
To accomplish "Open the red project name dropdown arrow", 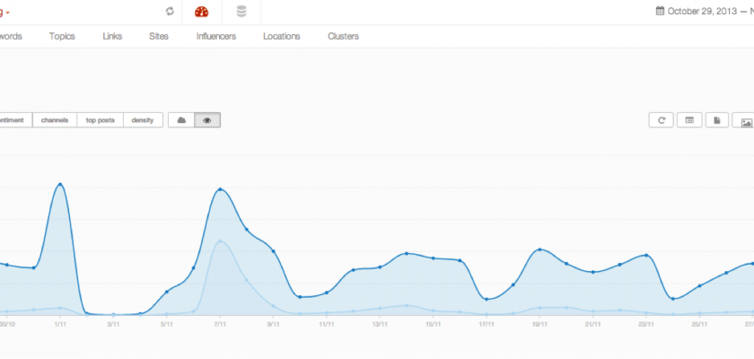I will (8, 13).
